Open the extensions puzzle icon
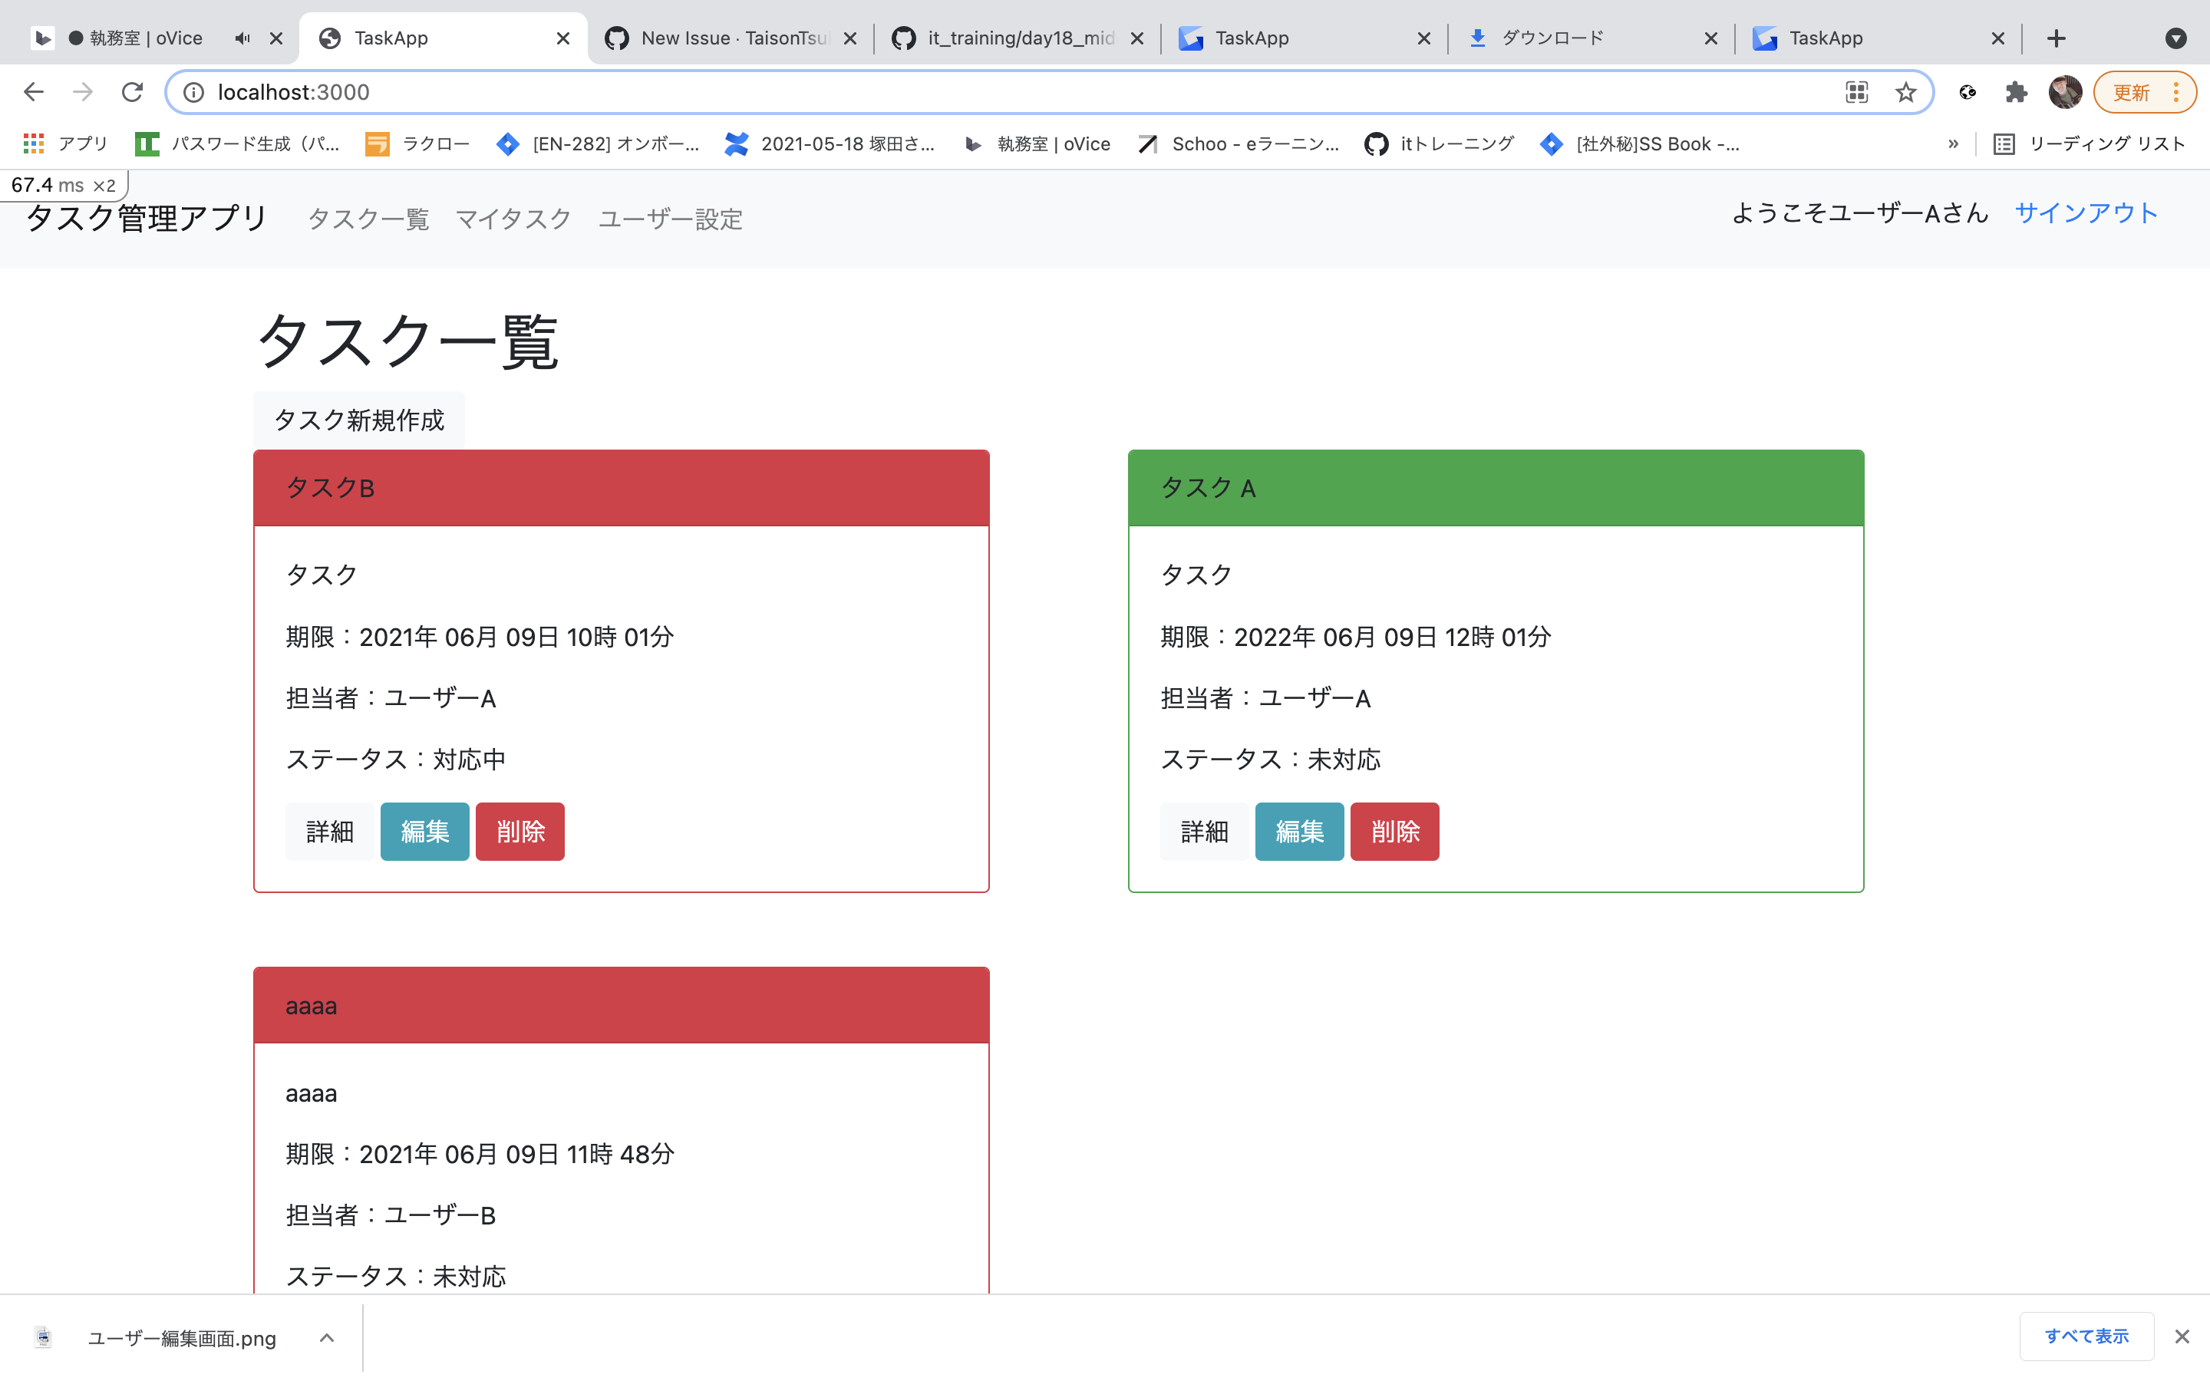The width and height of the screenshot is (2210, 1381). pyautogui.click(x=2016, y=92)
